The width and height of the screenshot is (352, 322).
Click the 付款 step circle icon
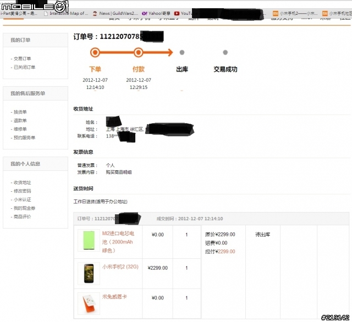(138, 52)
